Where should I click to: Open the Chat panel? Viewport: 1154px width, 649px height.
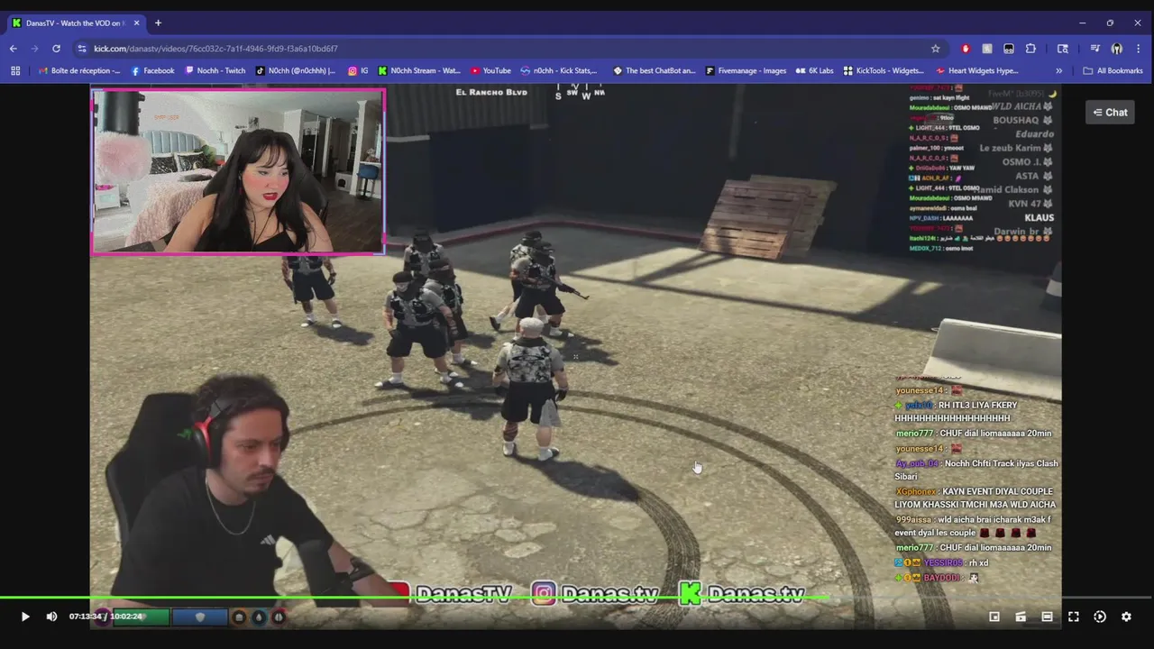pos(1110,113)
